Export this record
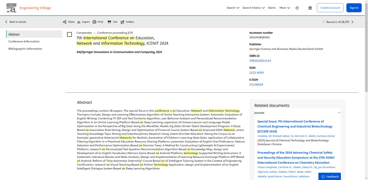 pyautogui.click(x=83, y=22)
